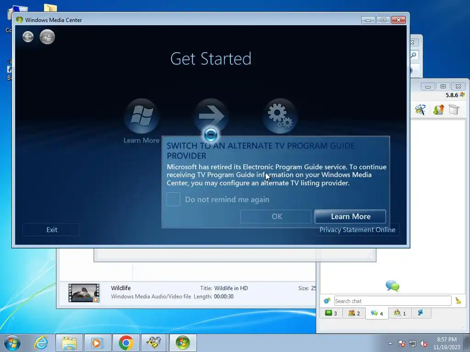Click the Wildlife file name text

(121, 288)
